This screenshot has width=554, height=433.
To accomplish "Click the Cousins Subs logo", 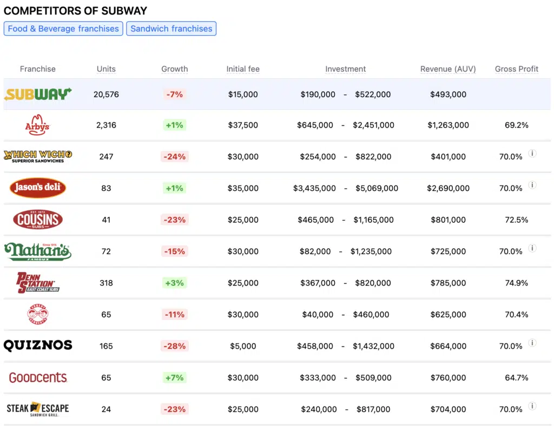I will pyautogui.click(x=37, y=219).
